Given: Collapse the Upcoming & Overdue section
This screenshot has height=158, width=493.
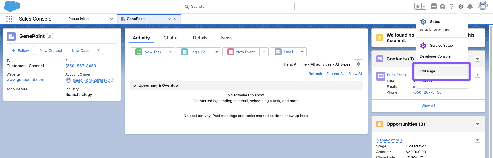Looking at the screenshot, I should [134, 86].
